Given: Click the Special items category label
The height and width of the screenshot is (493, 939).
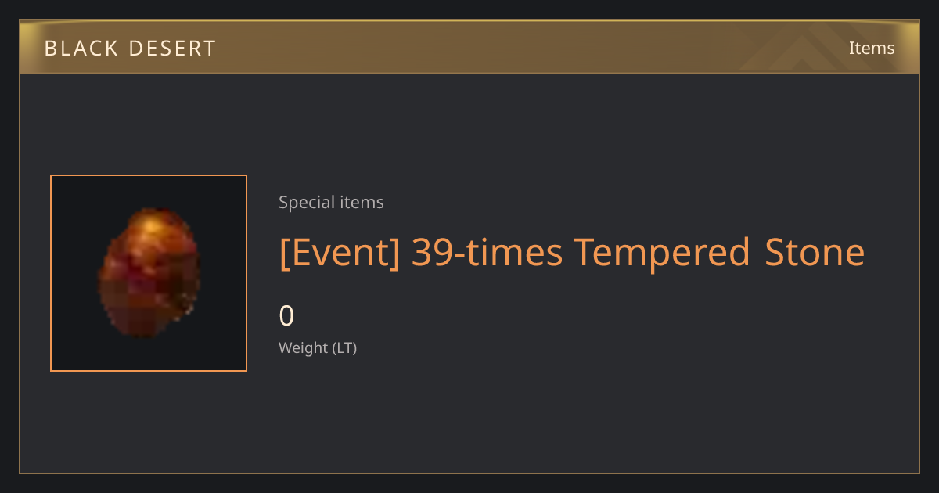Looking at the screenshot, I should pyautogui.click(x=331, y=203).
